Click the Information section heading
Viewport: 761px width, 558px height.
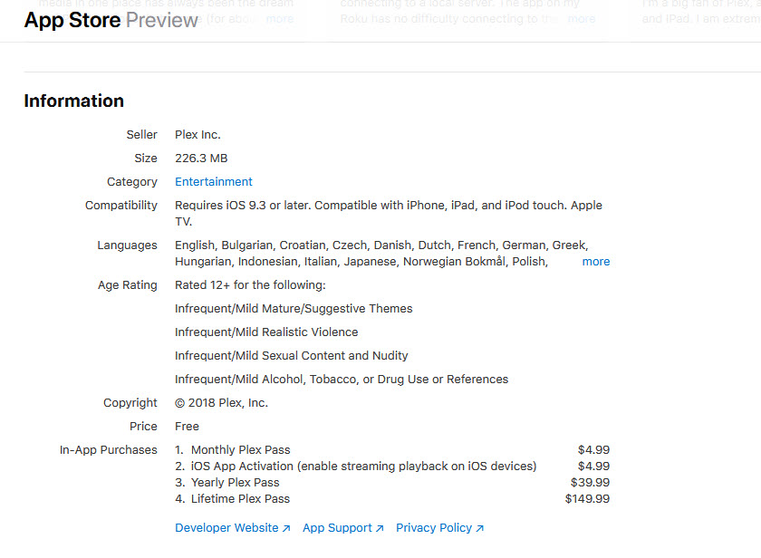click(73, 101)
